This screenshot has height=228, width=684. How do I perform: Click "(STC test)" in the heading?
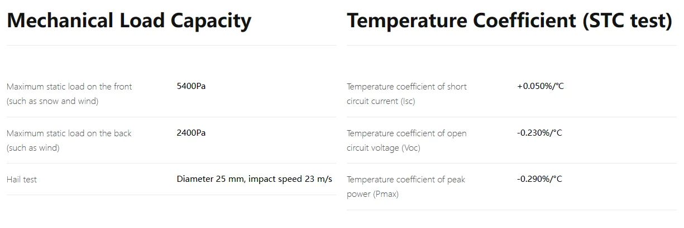coord(627,21)
